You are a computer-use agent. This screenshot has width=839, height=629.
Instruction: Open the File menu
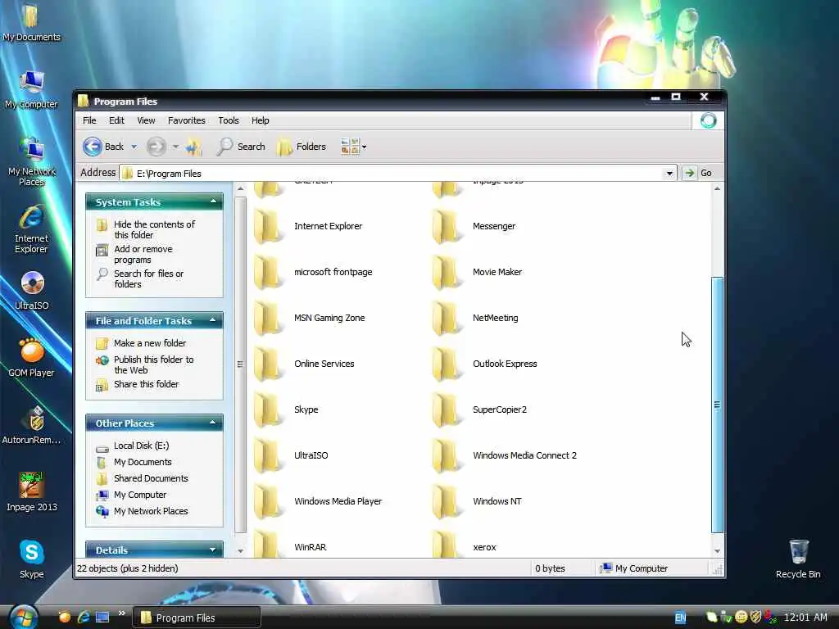[x=89, y=120]
